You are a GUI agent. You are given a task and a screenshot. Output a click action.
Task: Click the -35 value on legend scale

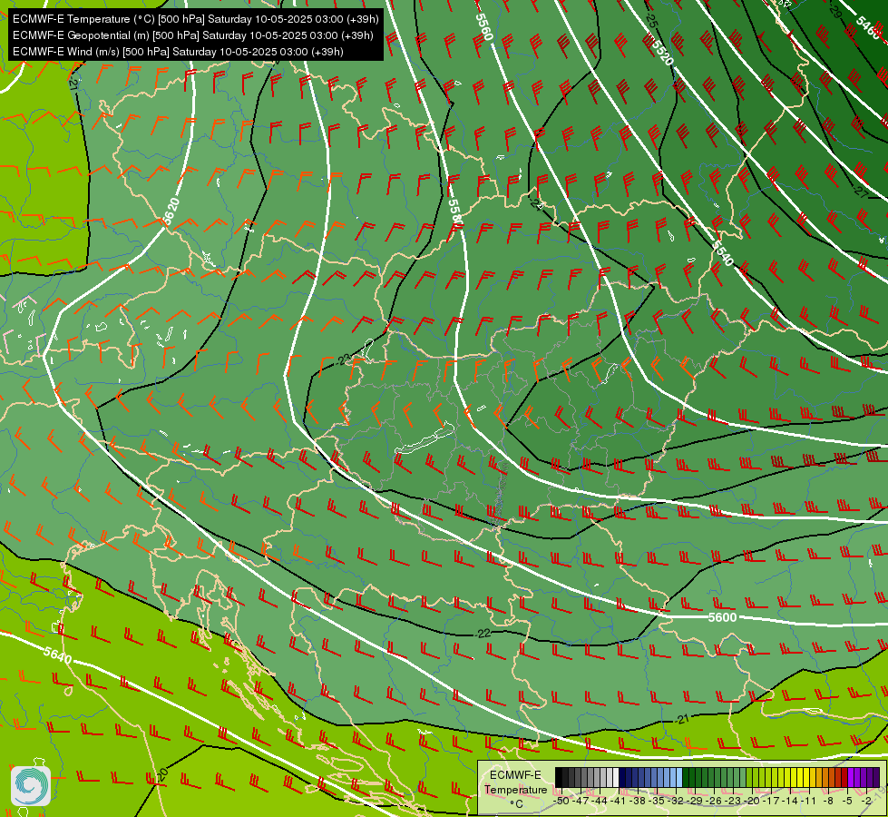(x=657, y=802)
